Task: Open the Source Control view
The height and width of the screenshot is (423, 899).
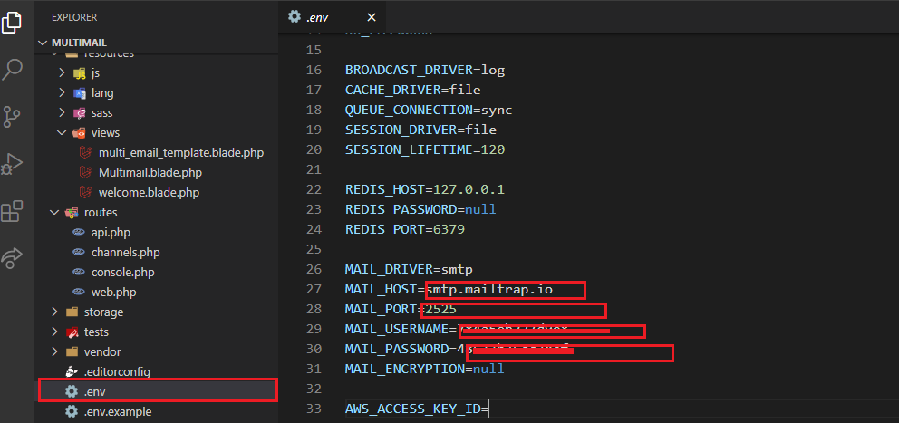Action: [13, 116]
